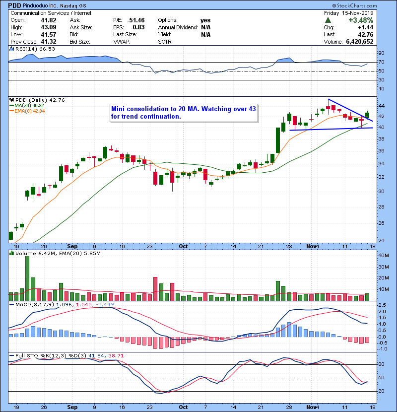Click the Low value 41.57
Image resolution: width=397 pixels, height=412 pixels.
49,34
